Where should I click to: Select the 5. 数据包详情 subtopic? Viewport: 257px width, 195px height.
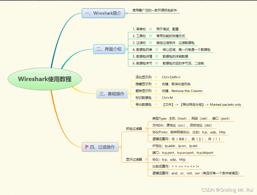(142, 57)
